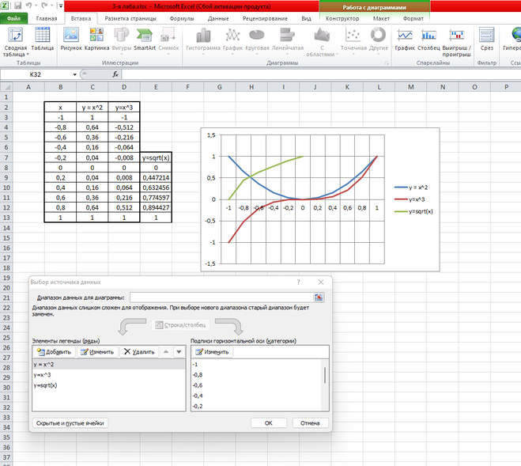This screenshot has height=466, width=521.
Task: Choose the Круговая pie chart type
Action: tap(257, 40)
